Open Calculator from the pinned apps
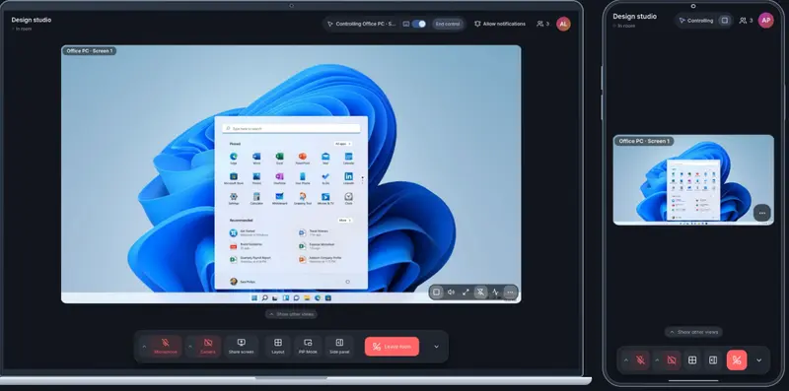Screen dimensions: 789x391 coord(256,199)
